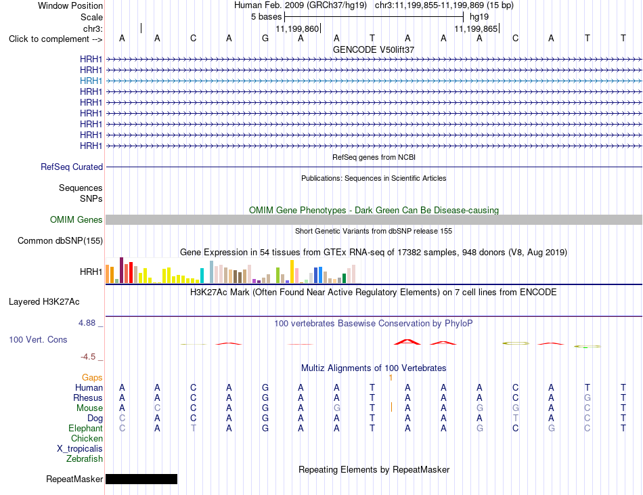Image resolution: width=643 pixels, height=495 pixels.
Task: Click the black RepeatMasker block
Action: coord(141,479)
